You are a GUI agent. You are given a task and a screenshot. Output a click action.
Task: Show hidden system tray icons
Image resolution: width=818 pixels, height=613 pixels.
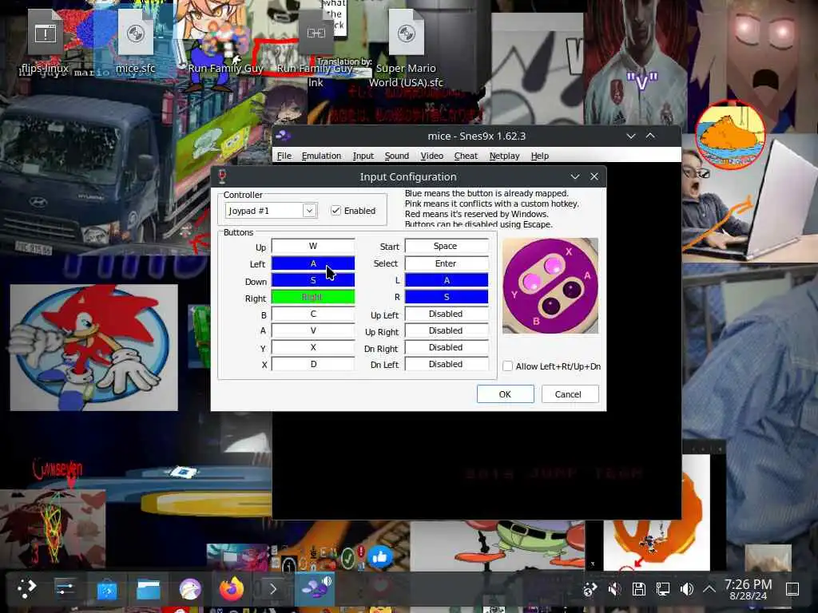pos(709,589)
